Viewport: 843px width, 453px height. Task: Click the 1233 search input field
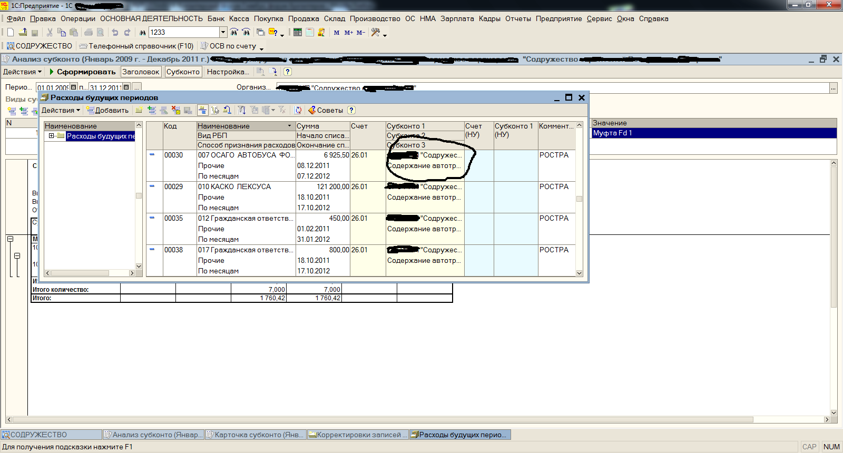(x=184, y=32)
